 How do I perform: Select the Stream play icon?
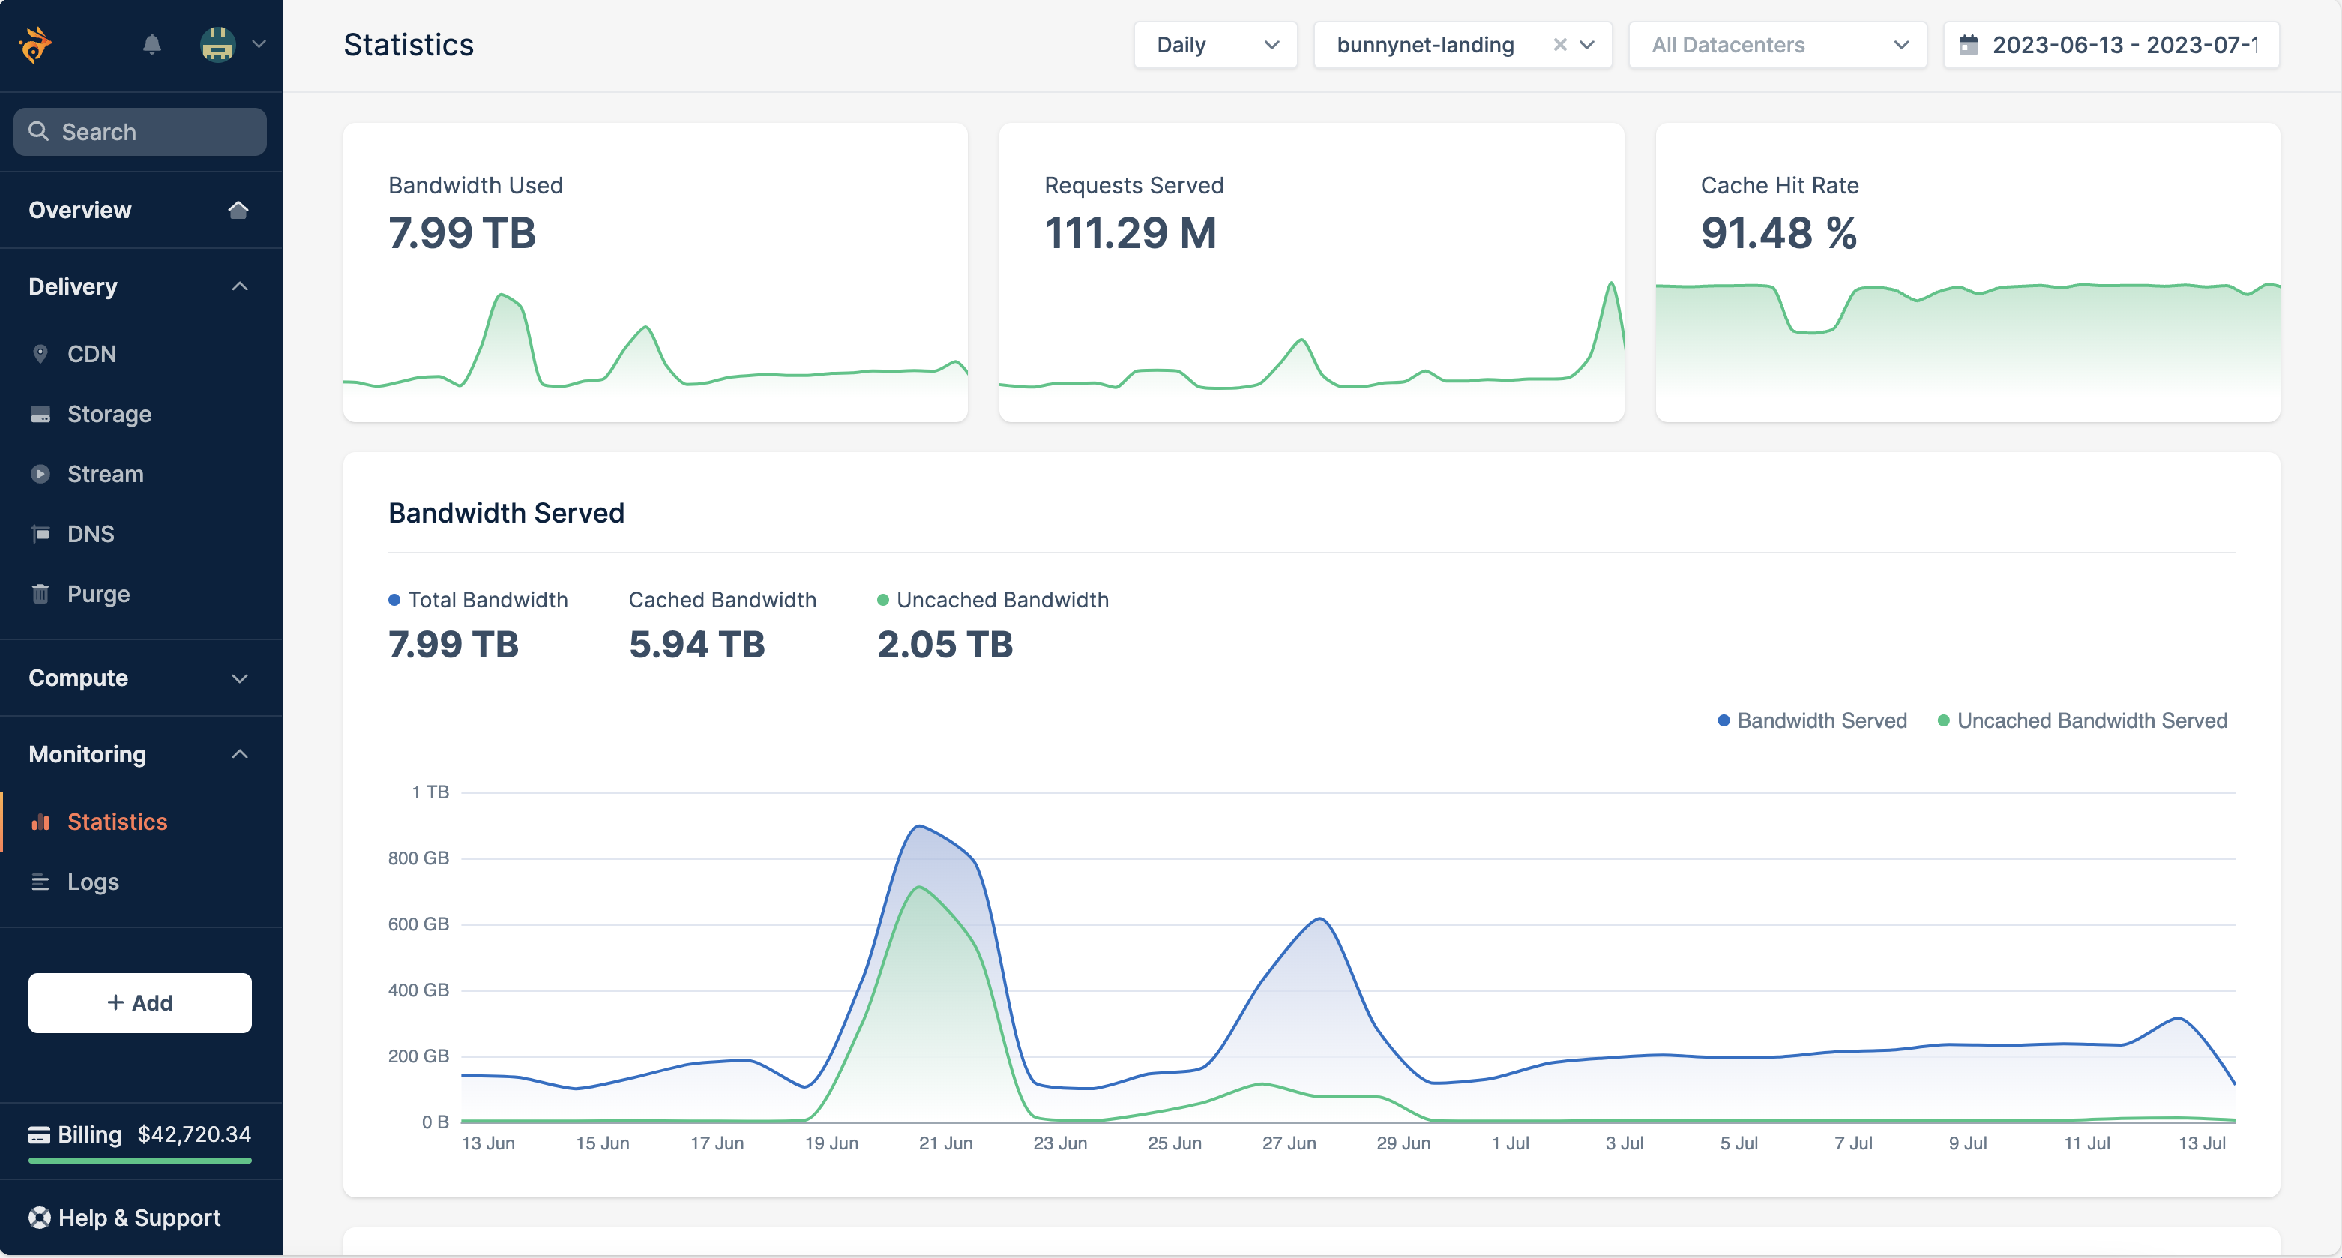coord(41,474)
